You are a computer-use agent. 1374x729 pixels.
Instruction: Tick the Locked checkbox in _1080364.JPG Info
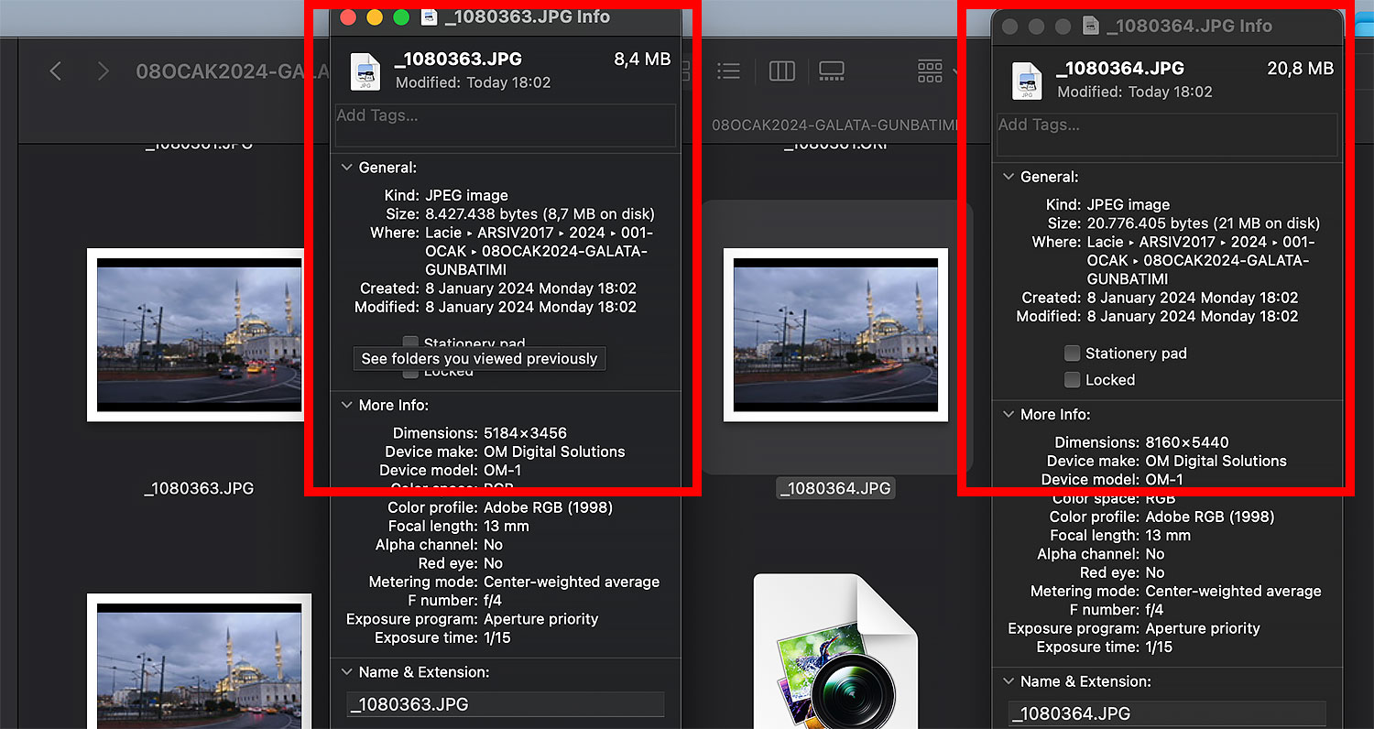coord(1072,380)
